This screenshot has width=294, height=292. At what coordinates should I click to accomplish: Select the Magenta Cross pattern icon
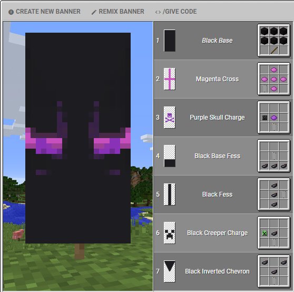tap(170, 79)
